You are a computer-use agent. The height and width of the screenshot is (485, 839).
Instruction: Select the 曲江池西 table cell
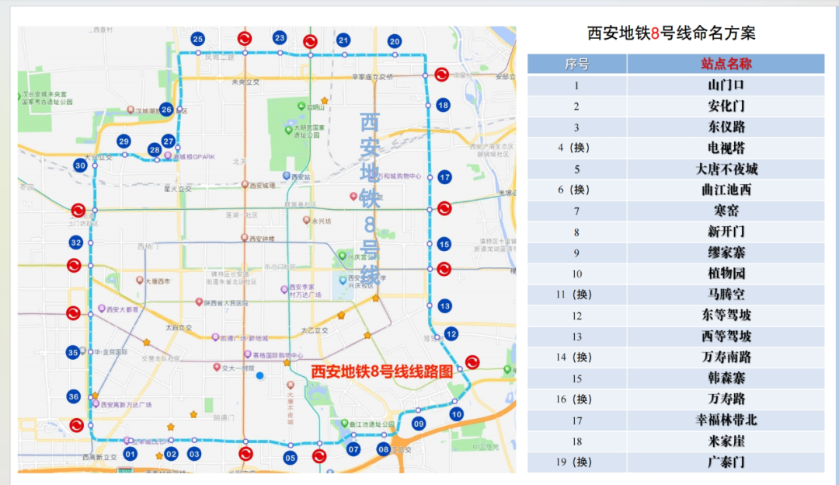[726, 190]
